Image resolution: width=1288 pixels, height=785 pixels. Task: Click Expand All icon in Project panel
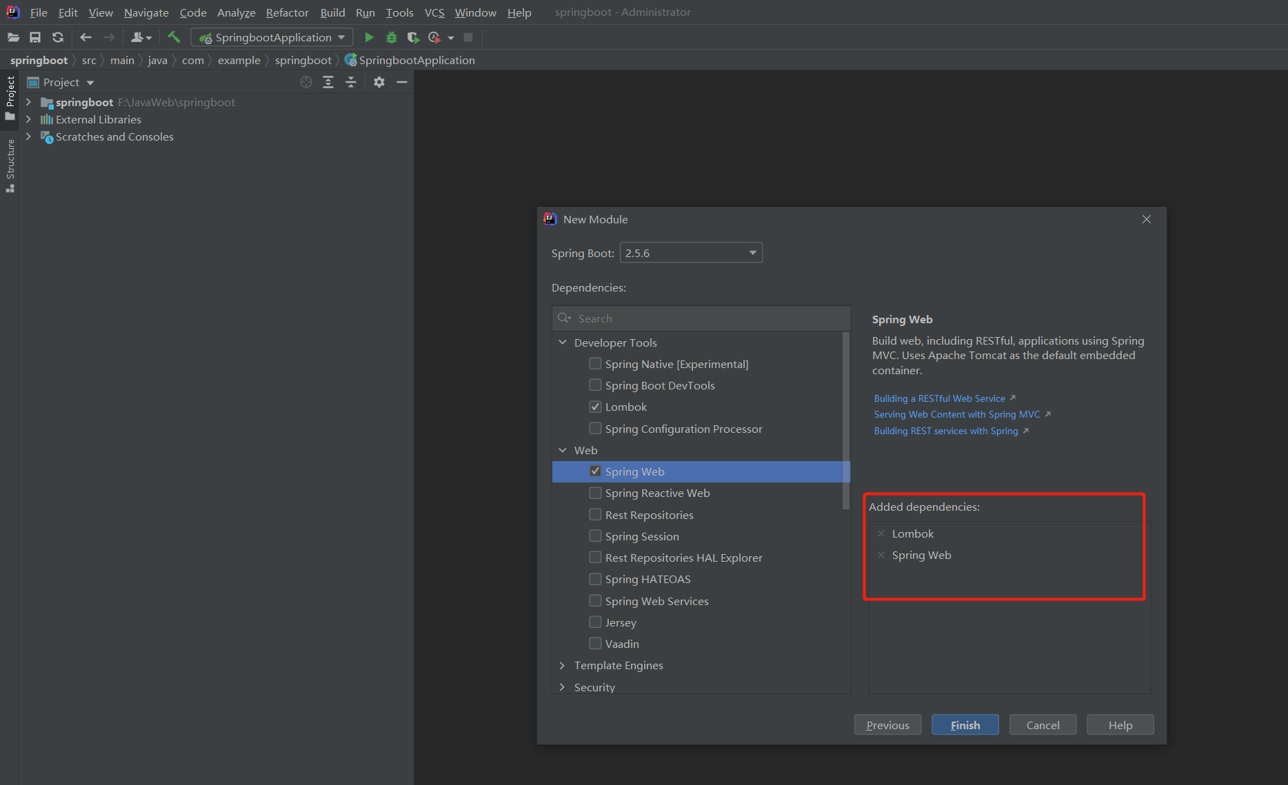click(328, 82)
